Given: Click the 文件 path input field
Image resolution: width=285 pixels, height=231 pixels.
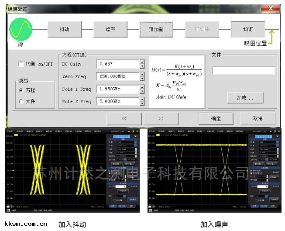Looking at the screenshot, I should [x=244, y=71].
